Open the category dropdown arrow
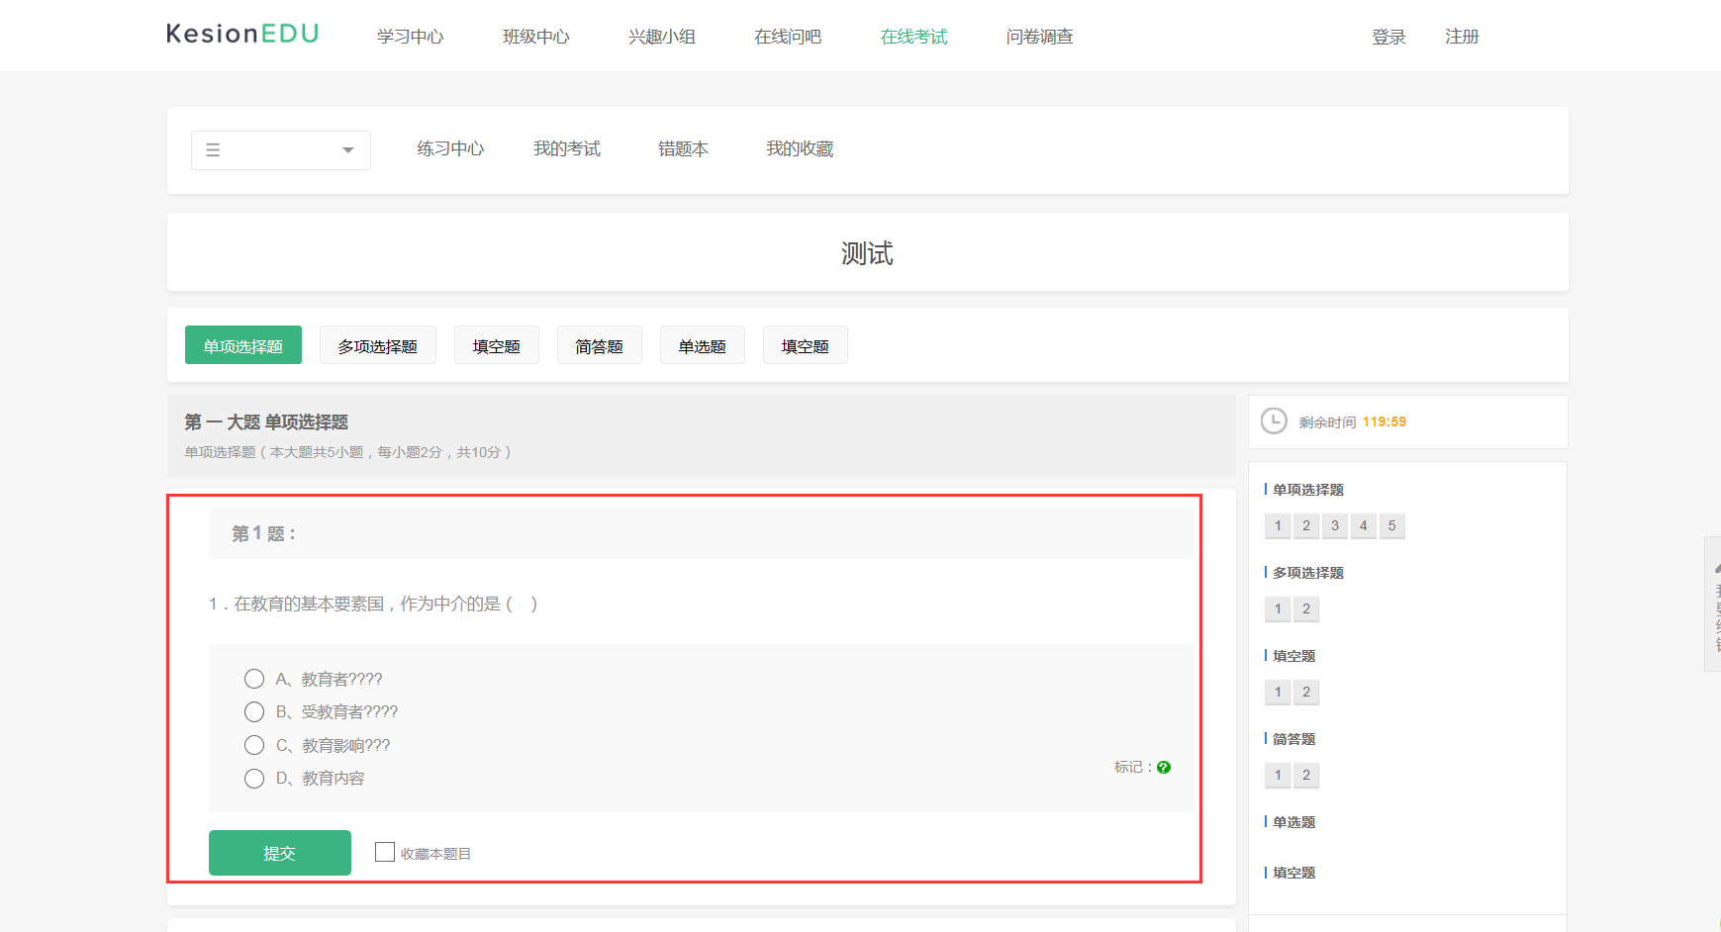Image resolution: width=1721 pixels, height=932 pixels. [x=347, y=150]
